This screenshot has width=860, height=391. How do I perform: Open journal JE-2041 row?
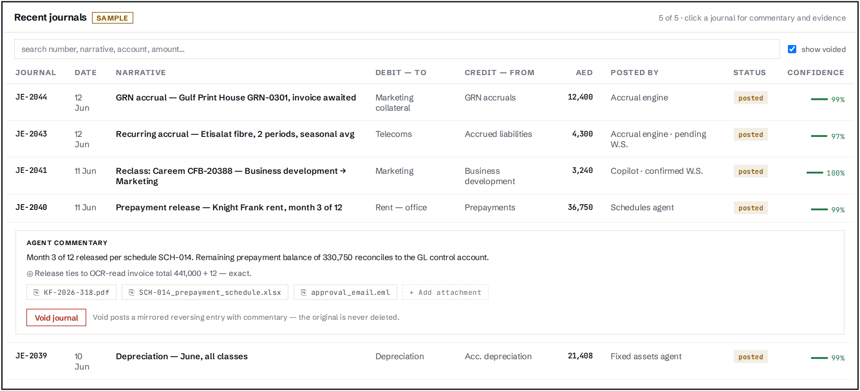coord(430,176)
